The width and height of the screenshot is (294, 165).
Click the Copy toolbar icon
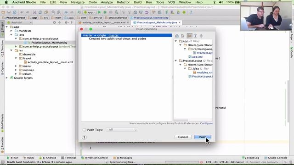(40, 12)
